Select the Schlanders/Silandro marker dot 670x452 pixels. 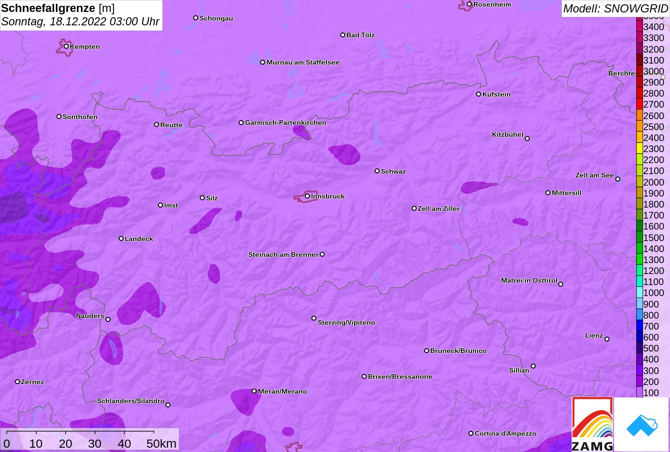point(168,405)
